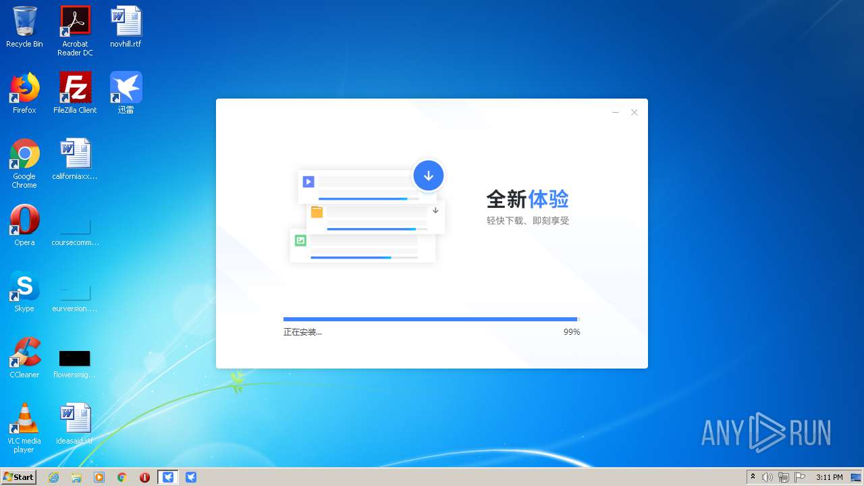864x486 pixels.
Task: Open the californiaxx document icon
Action: 75,159
